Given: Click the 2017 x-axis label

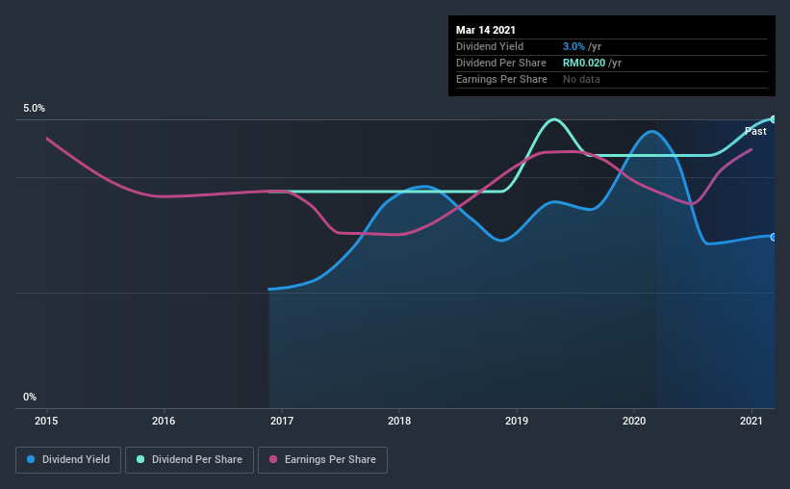Looking at the screenshot, I should coord(282,421).
